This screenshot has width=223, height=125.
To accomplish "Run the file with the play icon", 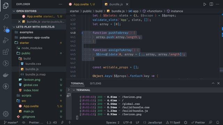I will 205,4.
